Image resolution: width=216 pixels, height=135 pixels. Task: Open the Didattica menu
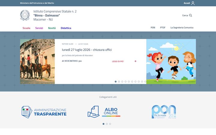(66, 28)
